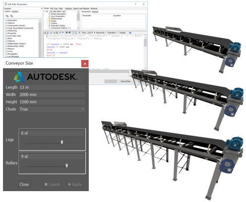Expand the Origin folder in model tree
246x202 pixels.
point(47,21)
